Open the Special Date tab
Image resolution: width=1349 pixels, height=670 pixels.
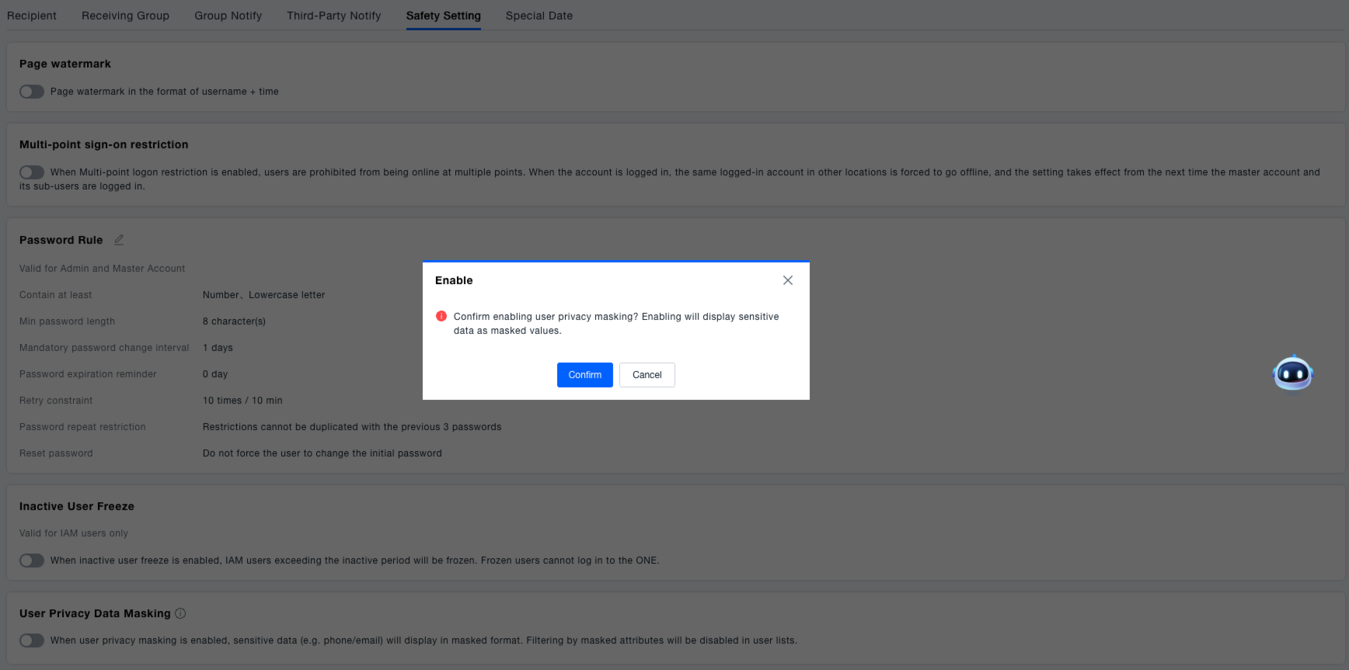(x=539, y=16)
